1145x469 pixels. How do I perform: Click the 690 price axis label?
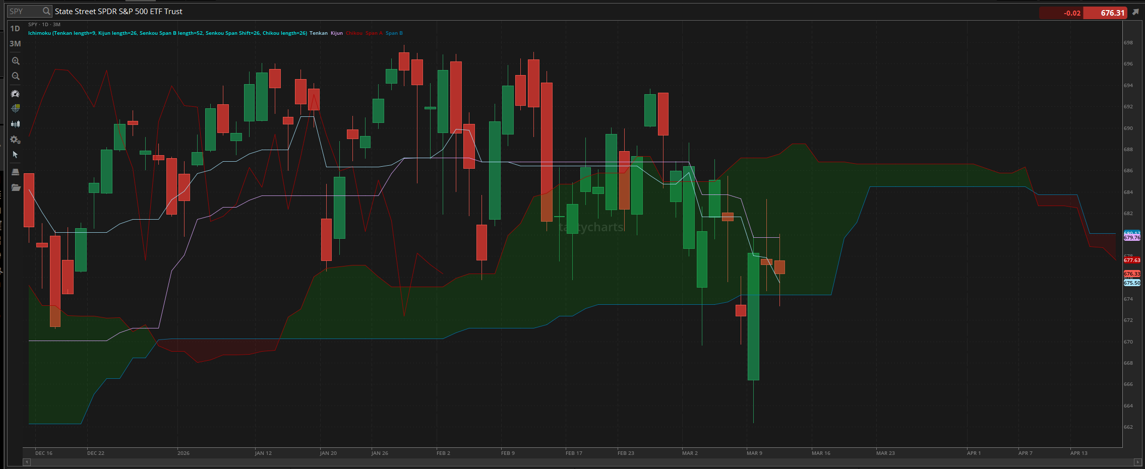click(x=1128, y=128)
